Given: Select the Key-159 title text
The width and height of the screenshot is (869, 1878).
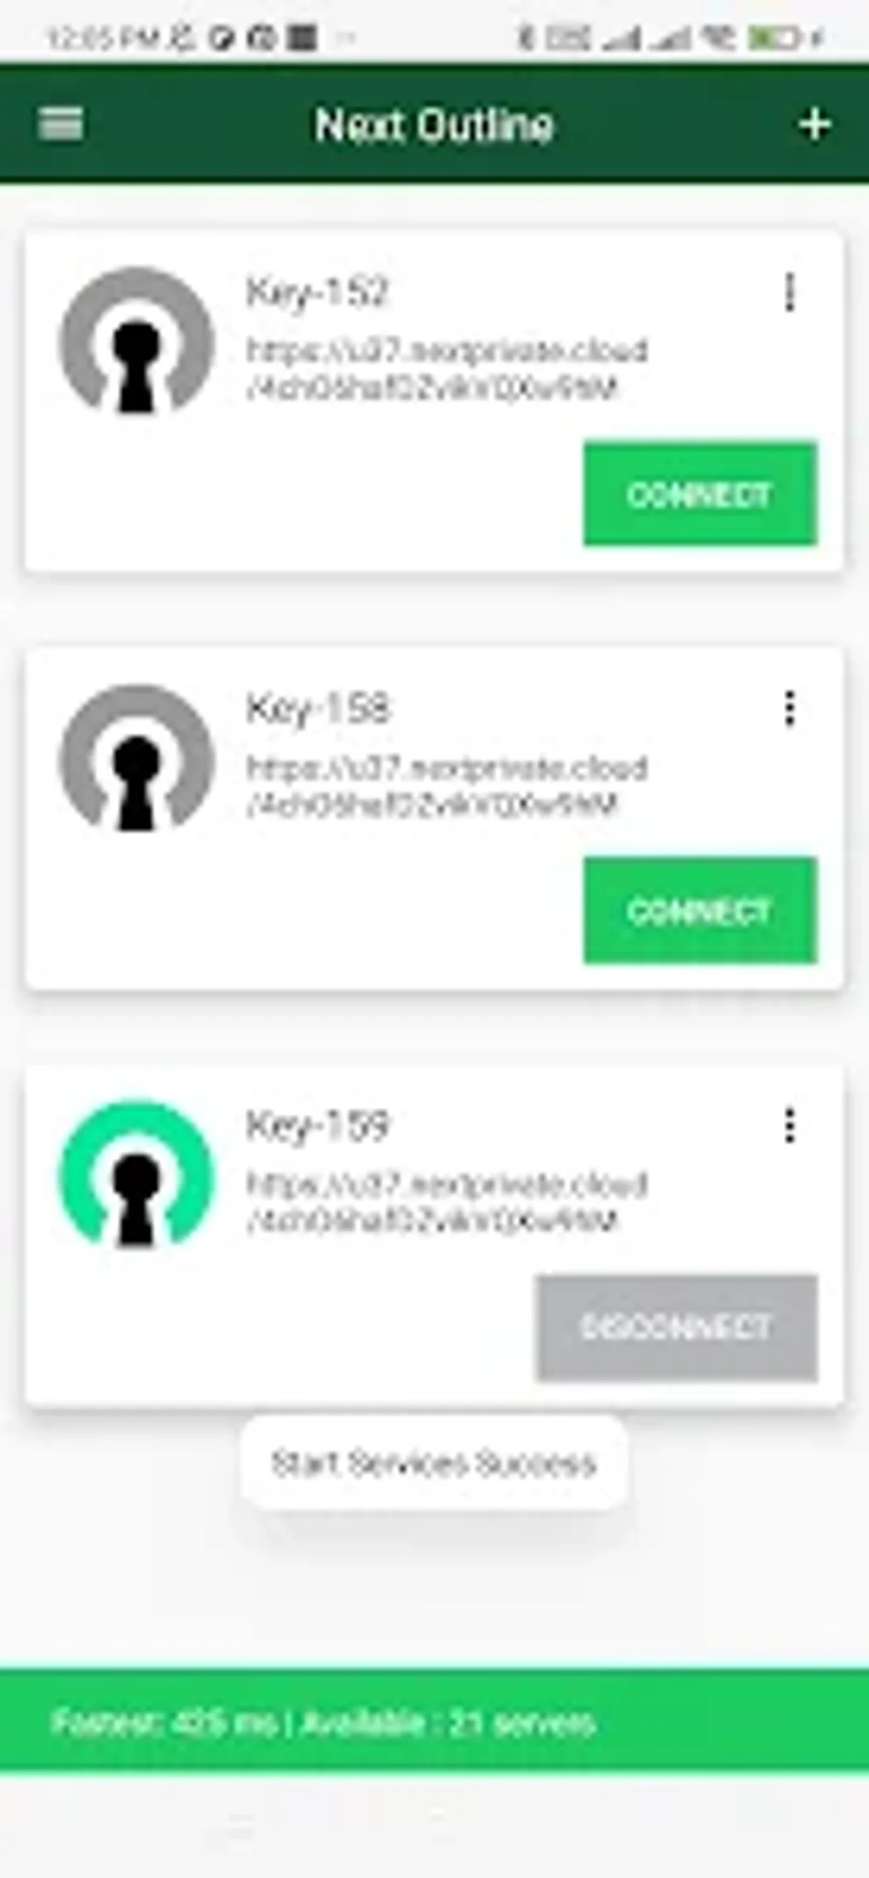Looking at the screenshot, I should pos(318,1126).
